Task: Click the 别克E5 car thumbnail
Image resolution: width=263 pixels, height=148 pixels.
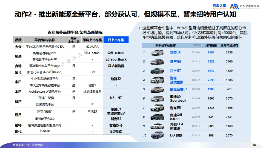Action: (157, 108)
